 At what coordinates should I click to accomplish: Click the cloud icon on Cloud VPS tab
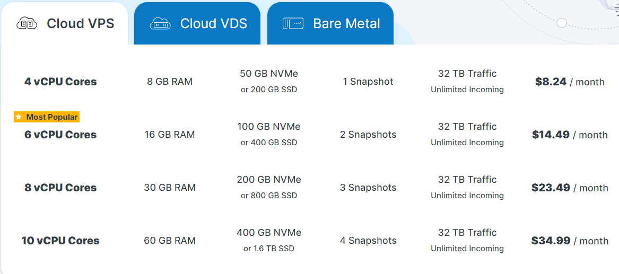(27, 24)
